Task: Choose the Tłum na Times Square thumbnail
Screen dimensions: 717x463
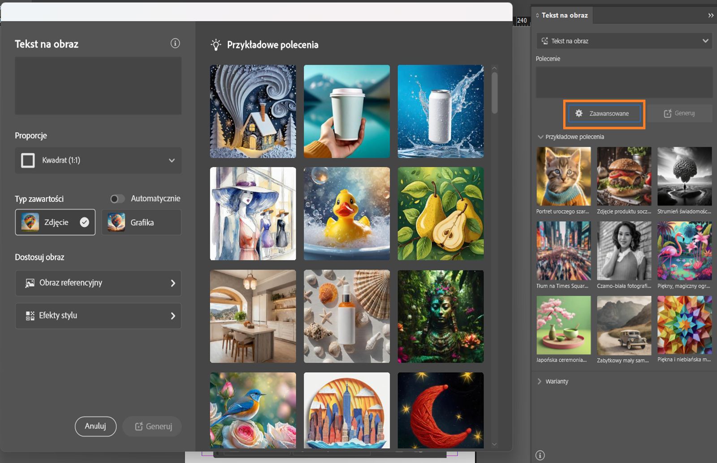Action: click(563, 251)
